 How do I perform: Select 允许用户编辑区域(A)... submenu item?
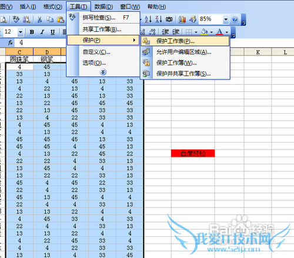(x=185, y=52)
